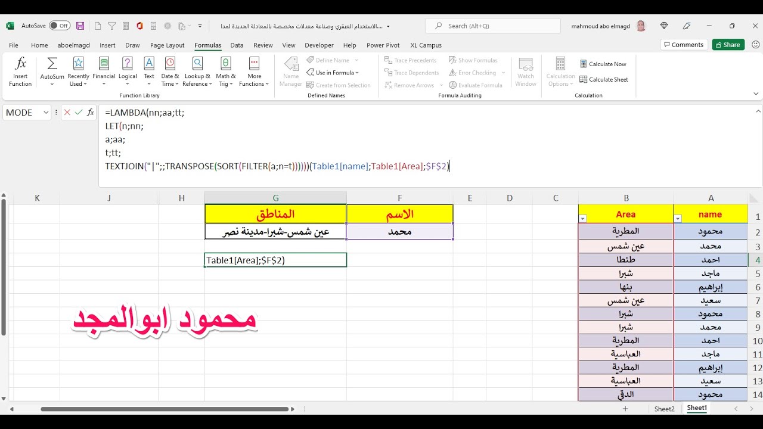
Task: Switch to the Sheet2 tab
Action: click(x=665, y=409)
